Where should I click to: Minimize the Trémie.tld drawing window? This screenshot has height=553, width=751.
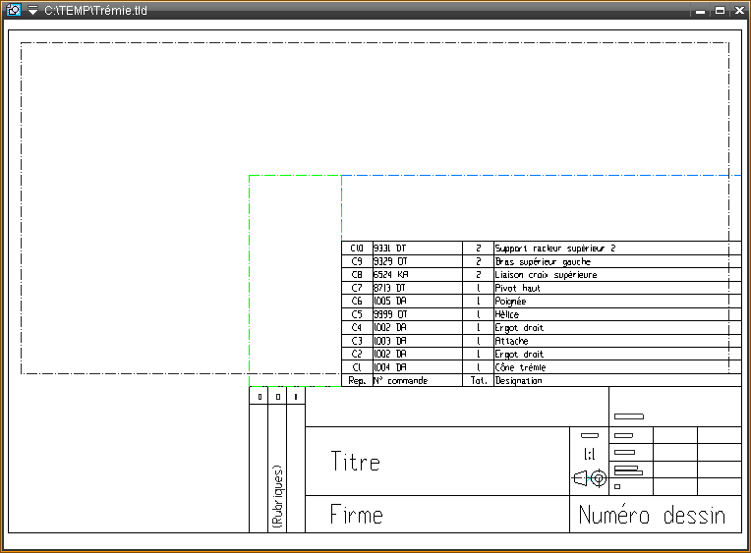tap(701, 10)
